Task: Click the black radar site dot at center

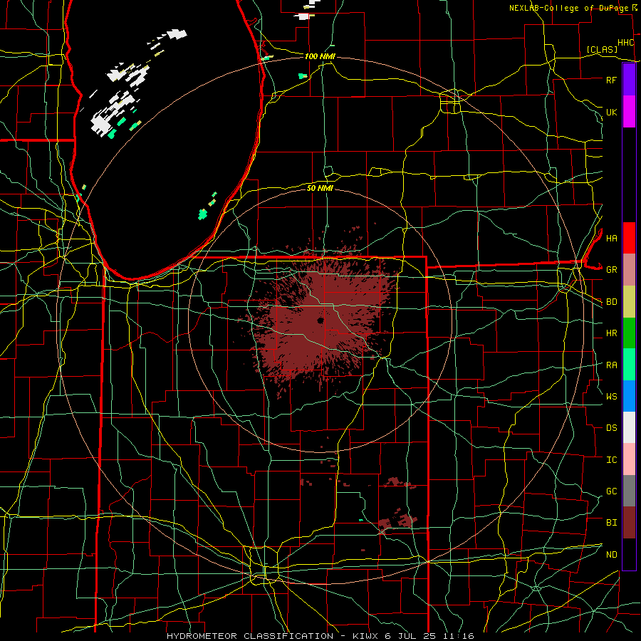Action: (320, 320)
